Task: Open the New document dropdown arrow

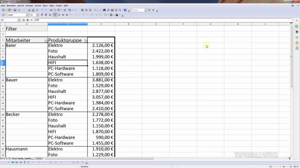Action: (x=6, y=10)
